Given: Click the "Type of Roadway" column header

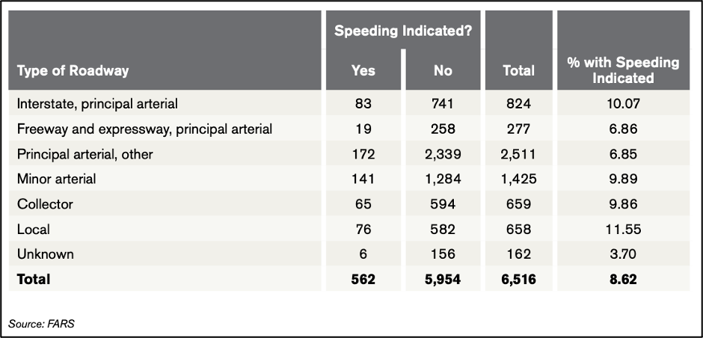Looking at the screenshot, I should coord(73,71).
